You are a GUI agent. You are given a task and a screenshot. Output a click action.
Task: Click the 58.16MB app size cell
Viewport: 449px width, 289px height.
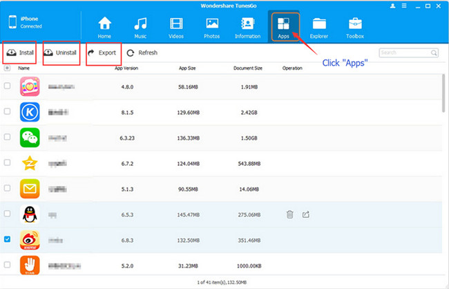pyautogui.click(x=188, y=87)
